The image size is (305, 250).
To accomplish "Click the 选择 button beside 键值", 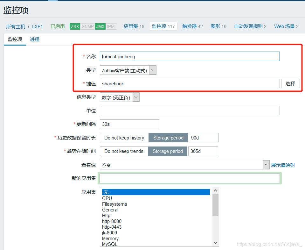I will point(290,83).
